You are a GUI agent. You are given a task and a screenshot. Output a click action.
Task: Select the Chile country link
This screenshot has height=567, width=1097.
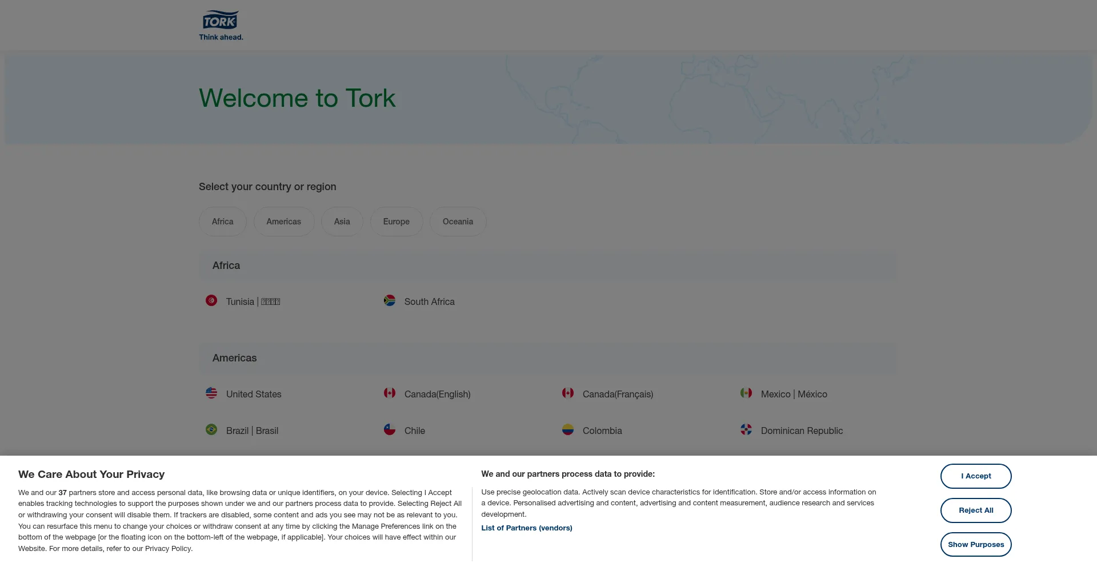pos(415,431)
